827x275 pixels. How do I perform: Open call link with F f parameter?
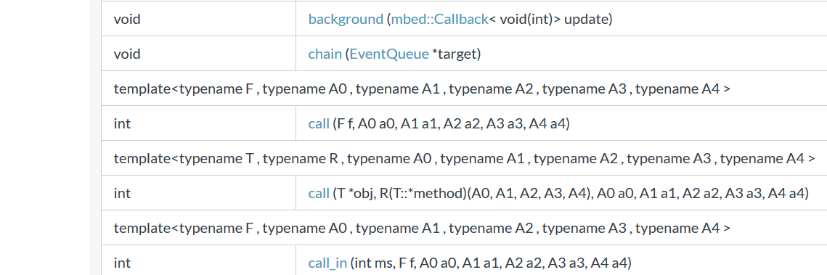tap(319, 124)
